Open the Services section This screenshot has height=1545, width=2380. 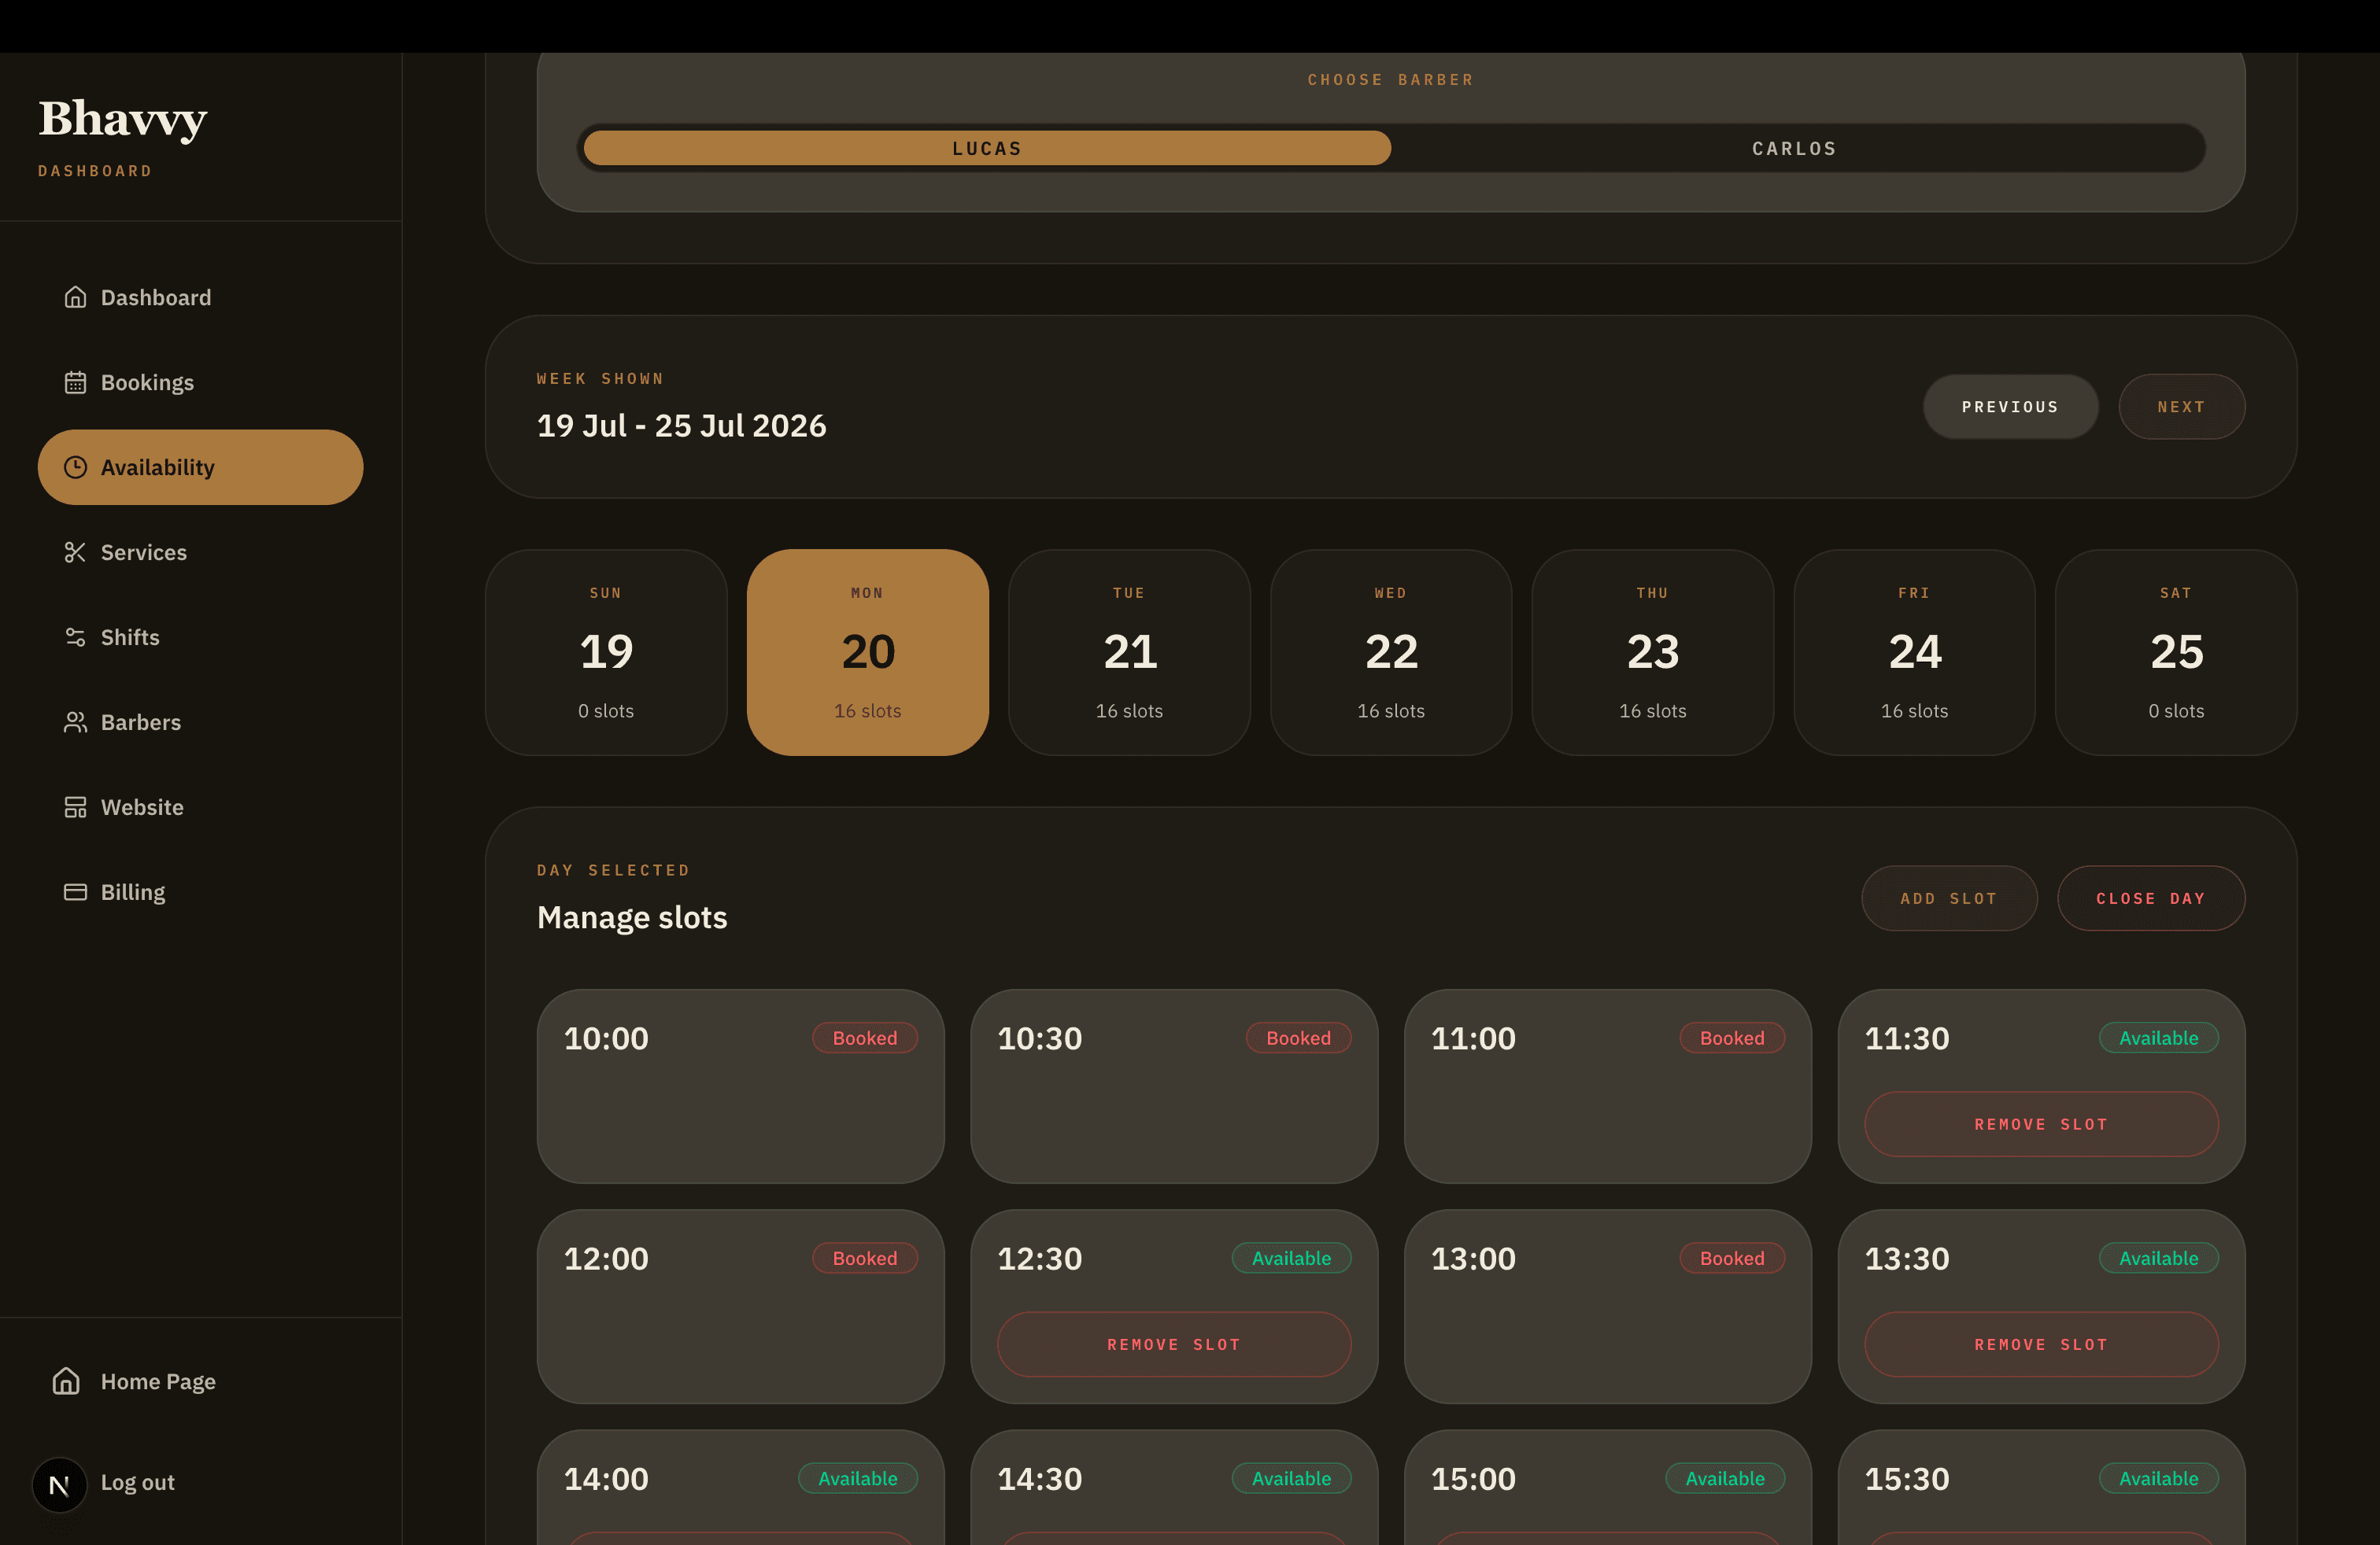(x=200, y=553)
